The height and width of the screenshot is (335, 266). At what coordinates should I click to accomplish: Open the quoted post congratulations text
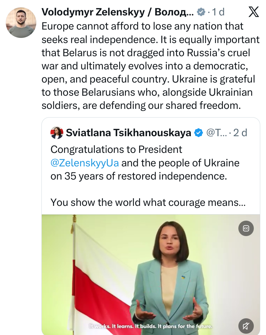[x=145, y=163]
